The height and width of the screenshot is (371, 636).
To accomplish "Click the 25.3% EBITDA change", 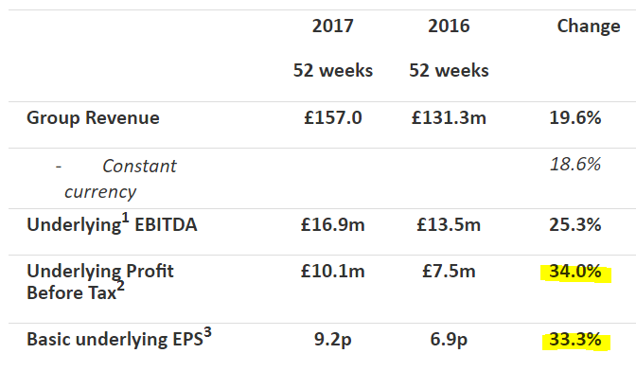I will 575,224.
